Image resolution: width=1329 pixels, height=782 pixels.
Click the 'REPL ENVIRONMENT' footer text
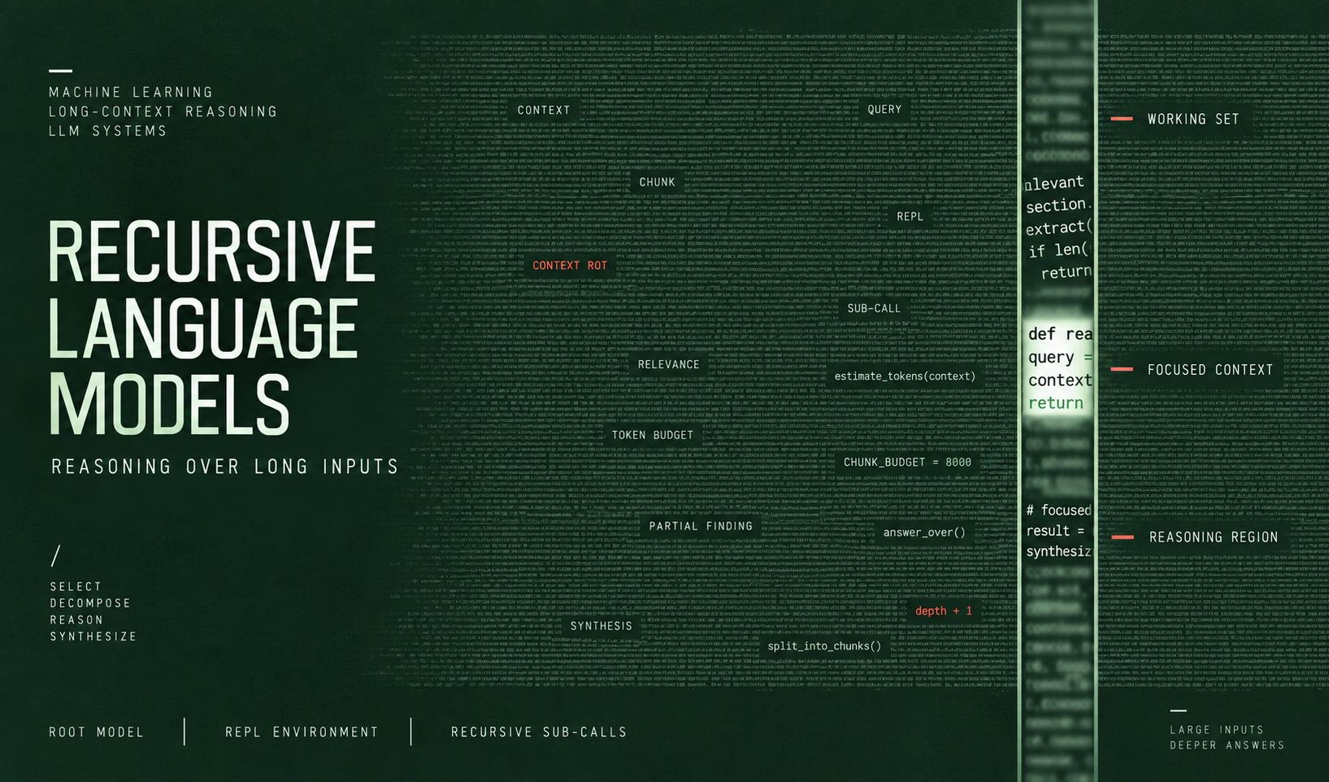tap(302, 732)
